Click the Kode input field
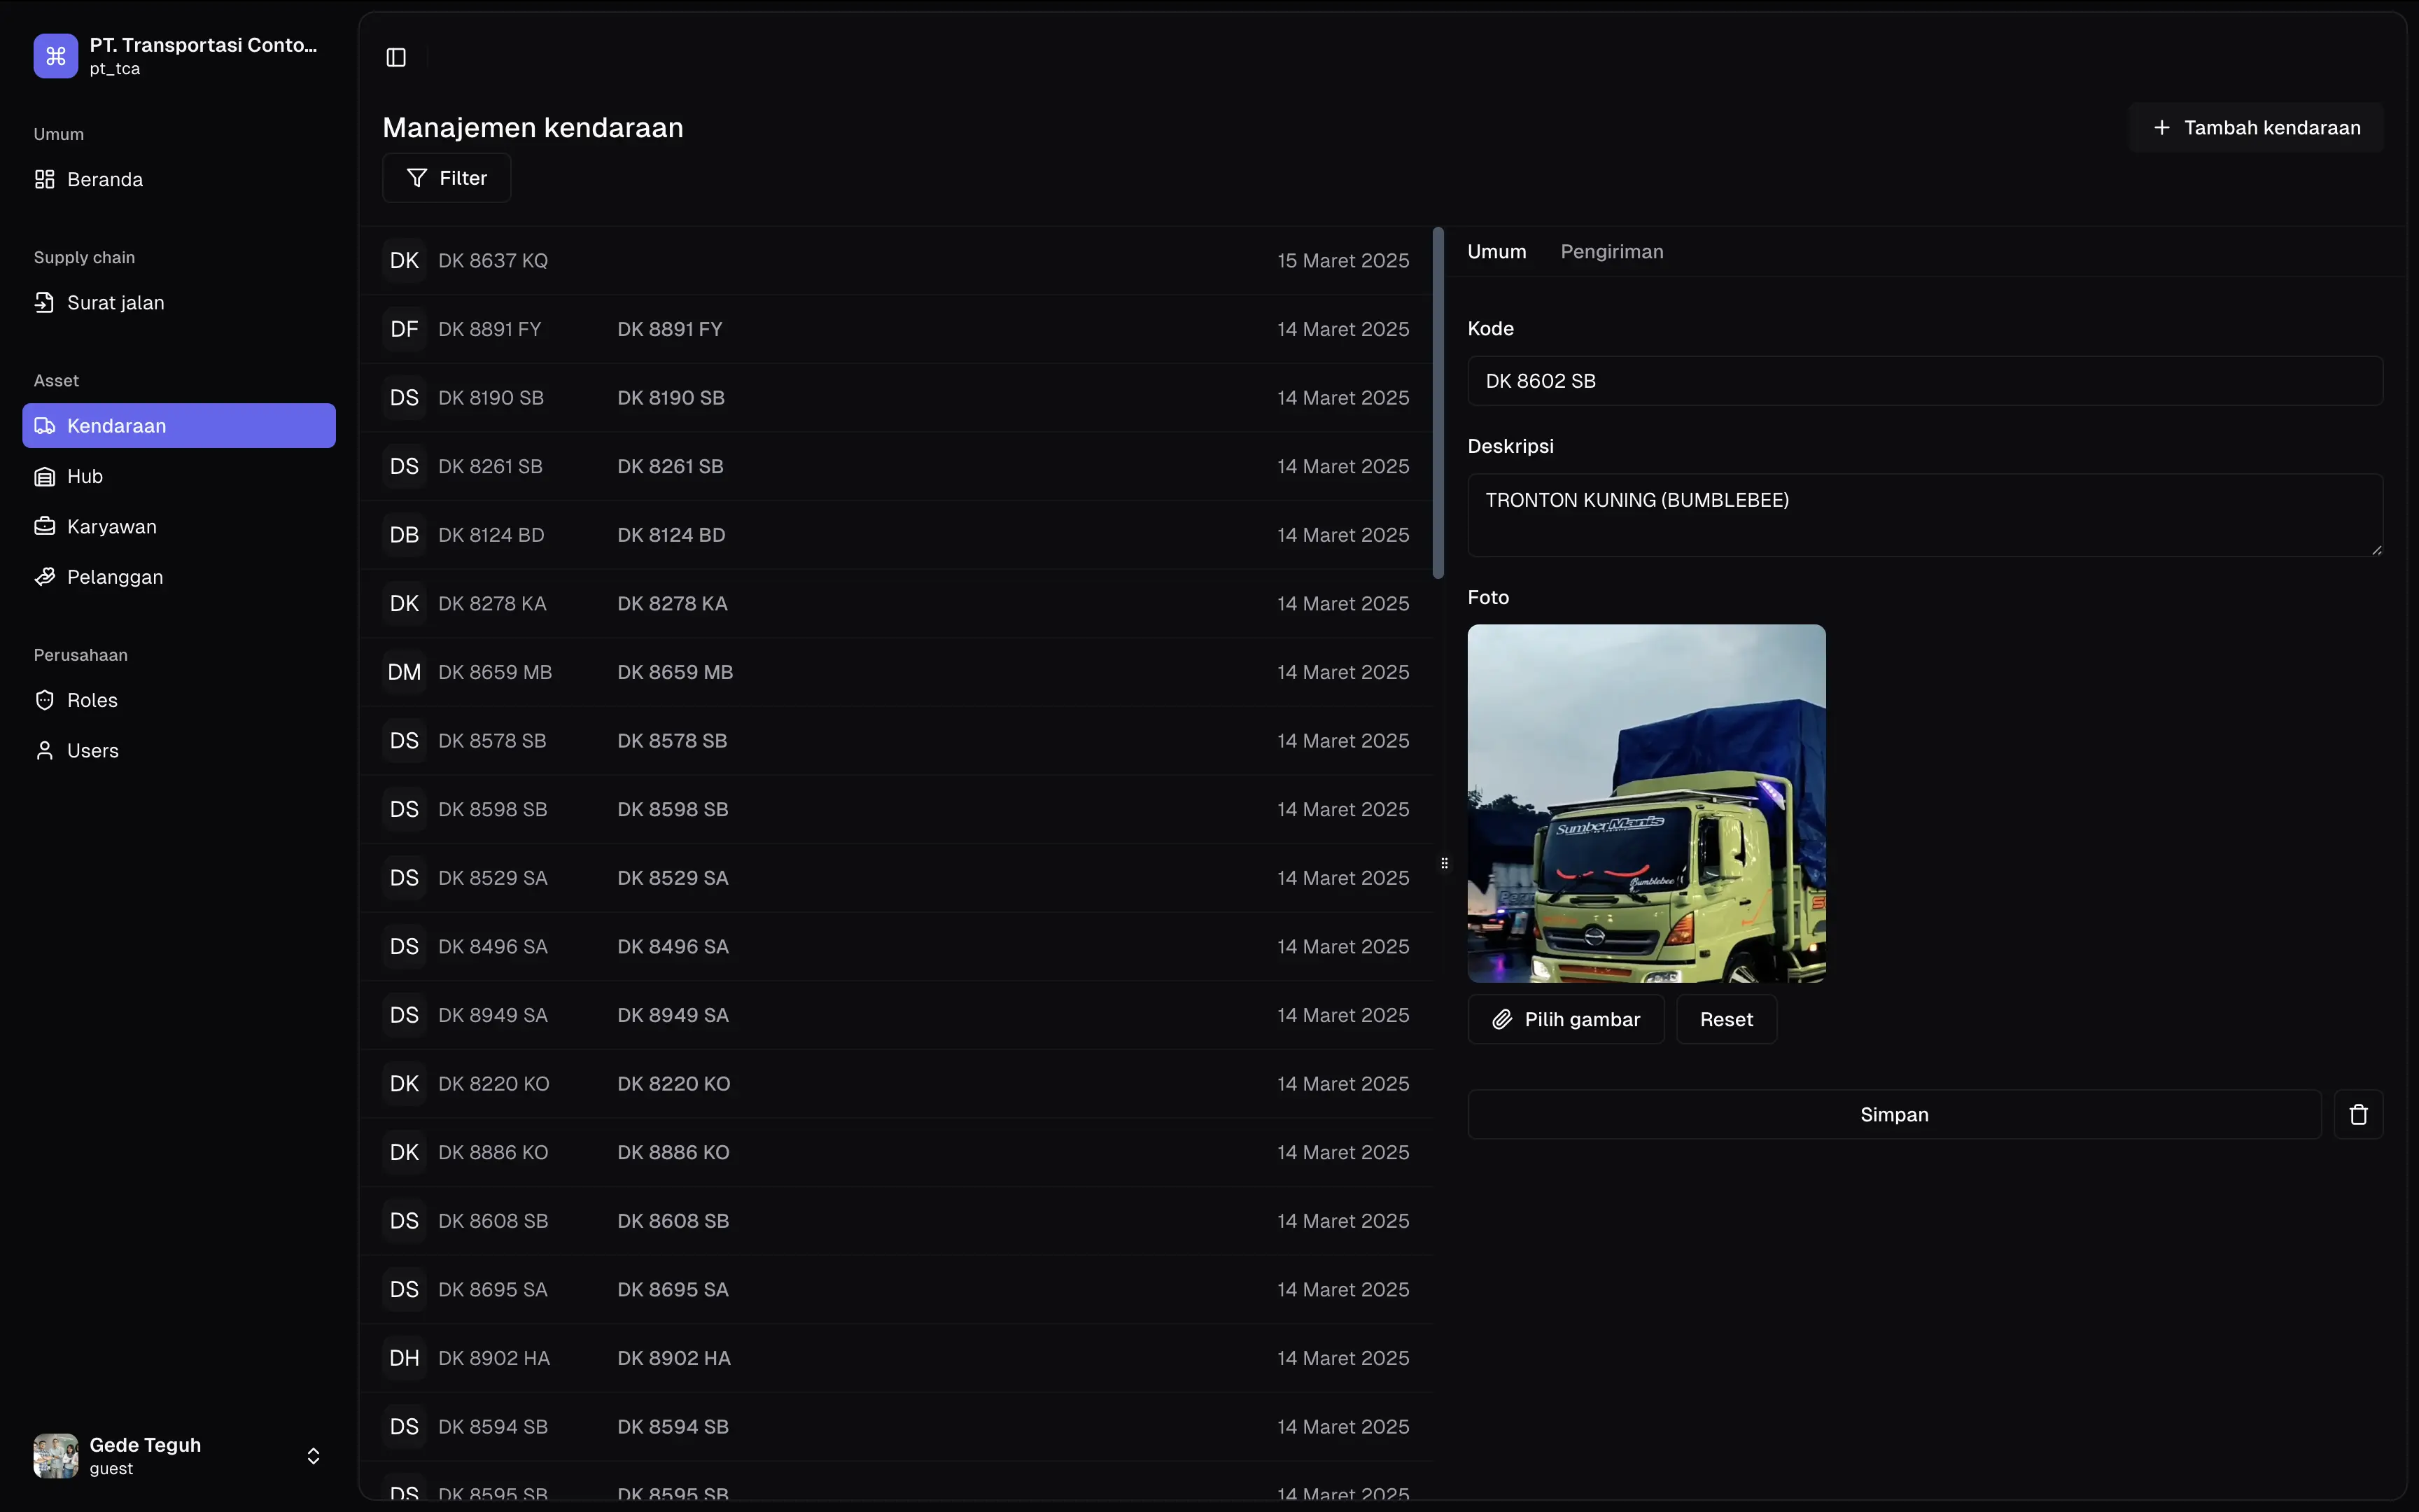The image size is (2419, 1512). pyautogui.click(x=1924, y=381)
